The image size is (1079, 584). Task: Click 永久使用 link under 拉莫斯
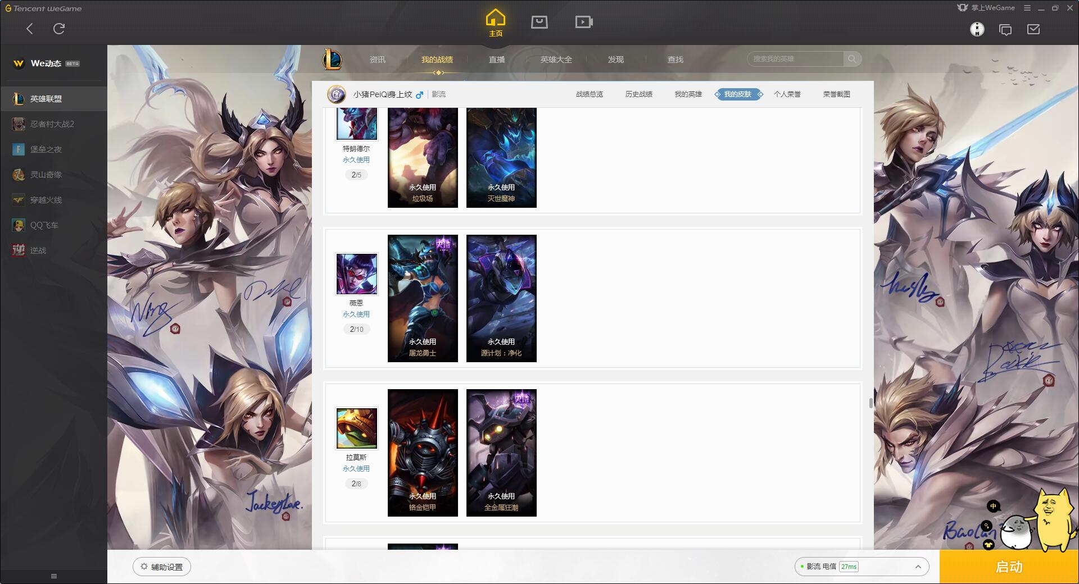[356, 469]
